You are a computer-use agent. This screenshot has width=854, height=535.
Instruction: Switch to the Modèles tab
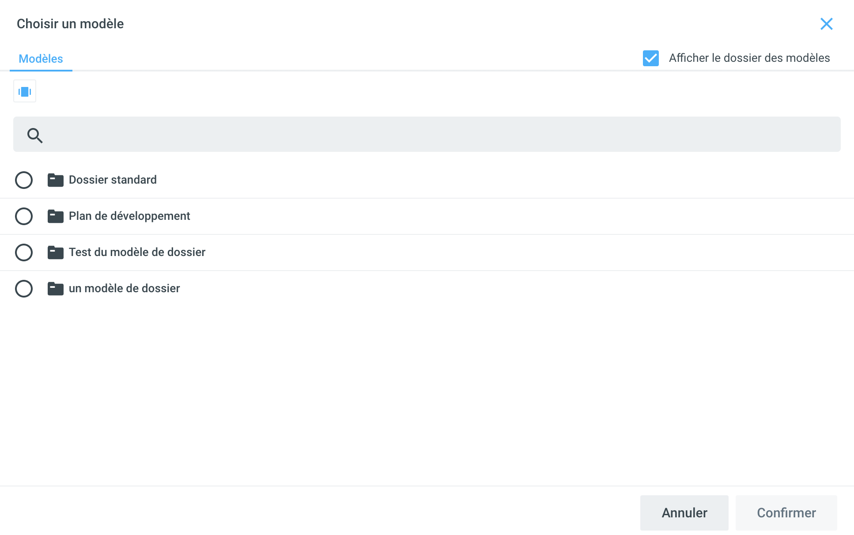point(41,59)
